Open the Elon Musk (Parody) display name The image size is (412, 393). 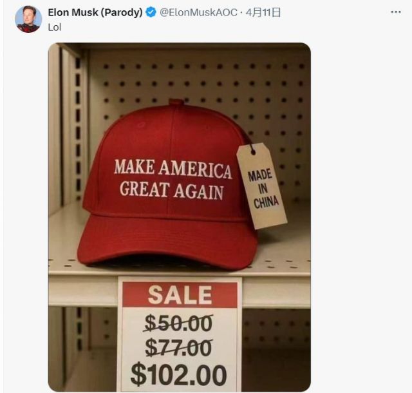tap(95, 12)
